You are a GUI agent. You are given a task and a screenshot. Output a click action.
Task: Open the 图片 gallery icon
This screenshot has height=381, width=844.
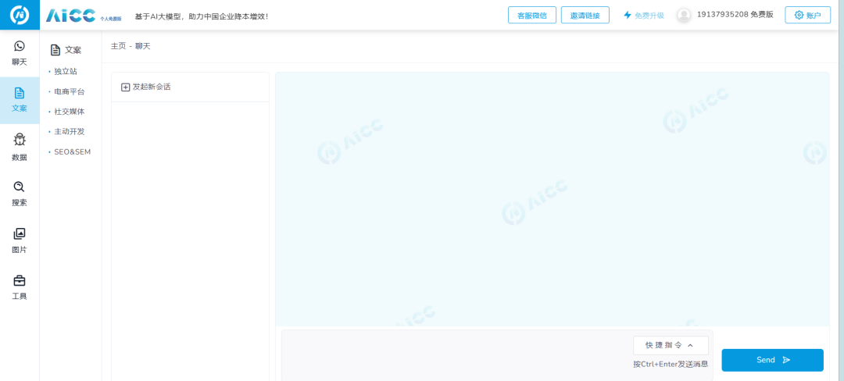20,233
